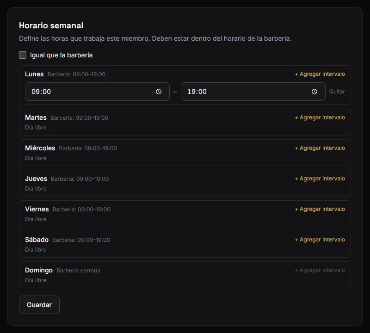The image size is (370, 333).
Task: Open the time picker clock icon for 19:00
Action: [314, 92]
